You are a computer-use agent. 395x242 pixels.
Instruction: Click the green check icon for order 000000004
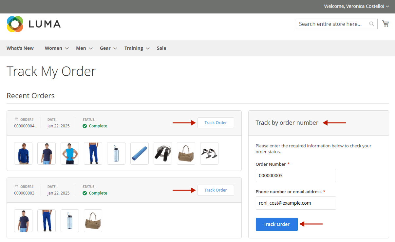point(85,126)
